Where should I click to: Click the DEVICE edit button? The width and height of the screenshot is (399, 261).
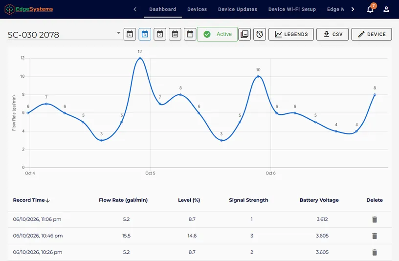point(372,34)
